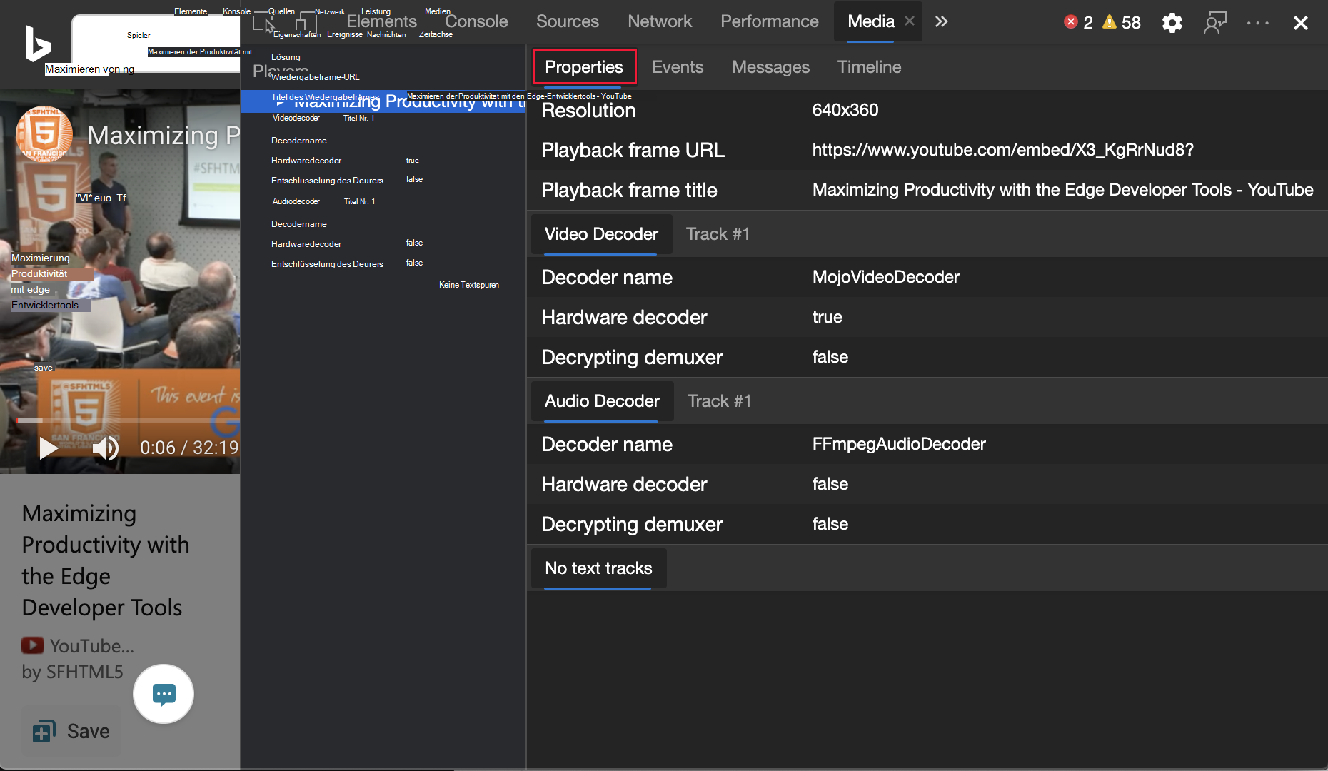Close the Media tab

(x=910, y=21)
